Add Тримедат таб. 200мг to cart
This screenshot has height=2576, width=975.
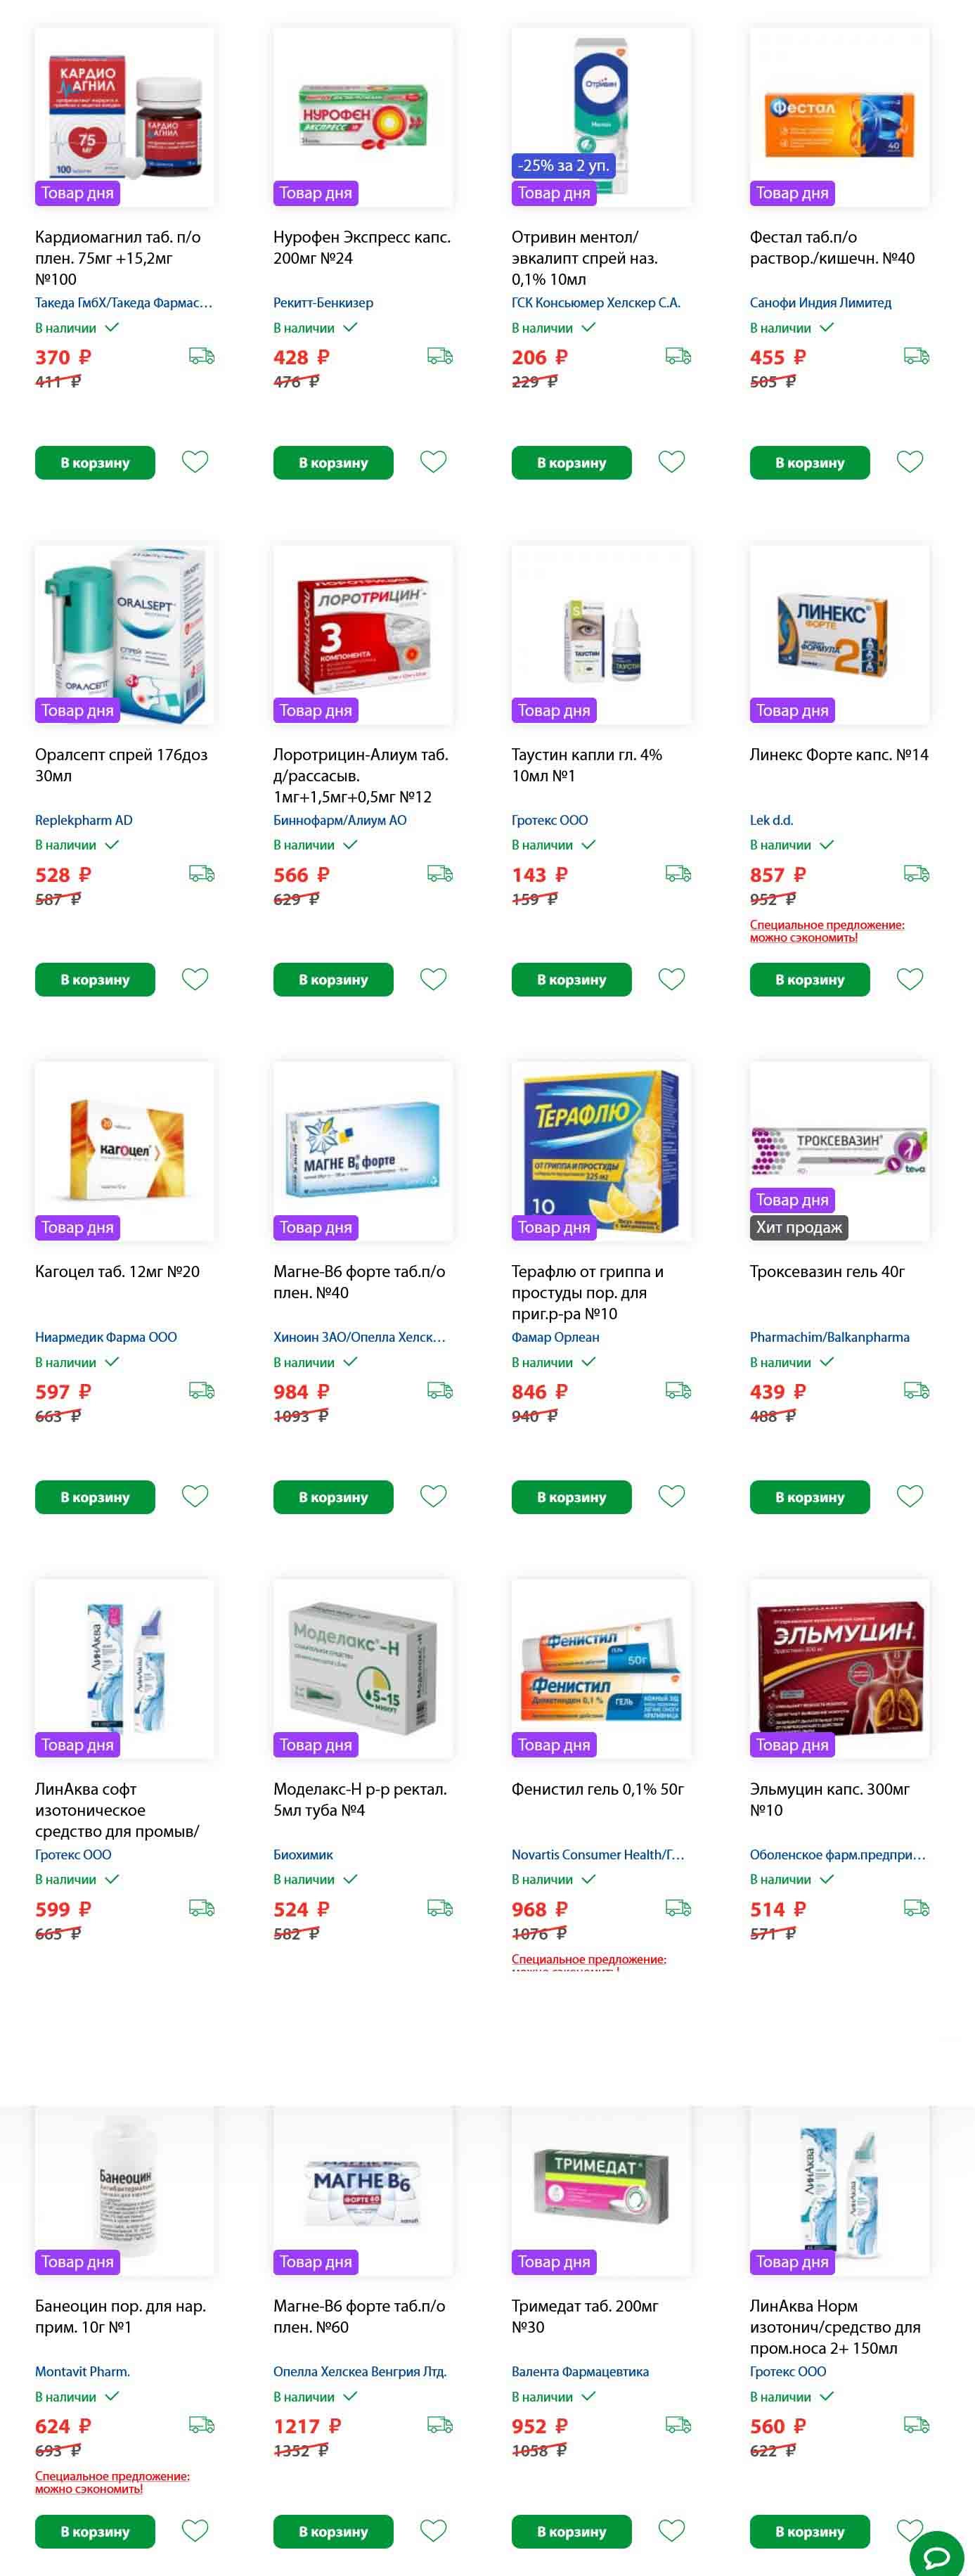(x=572, y=2531)
